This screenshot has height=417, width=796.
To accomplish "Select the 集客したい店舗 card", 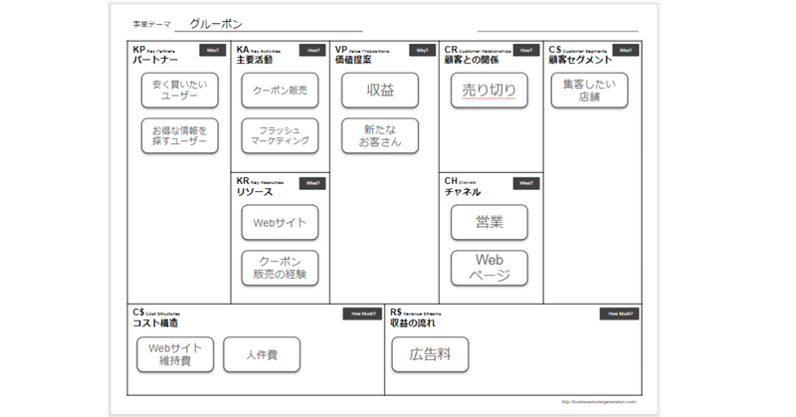I will [589, 91].
